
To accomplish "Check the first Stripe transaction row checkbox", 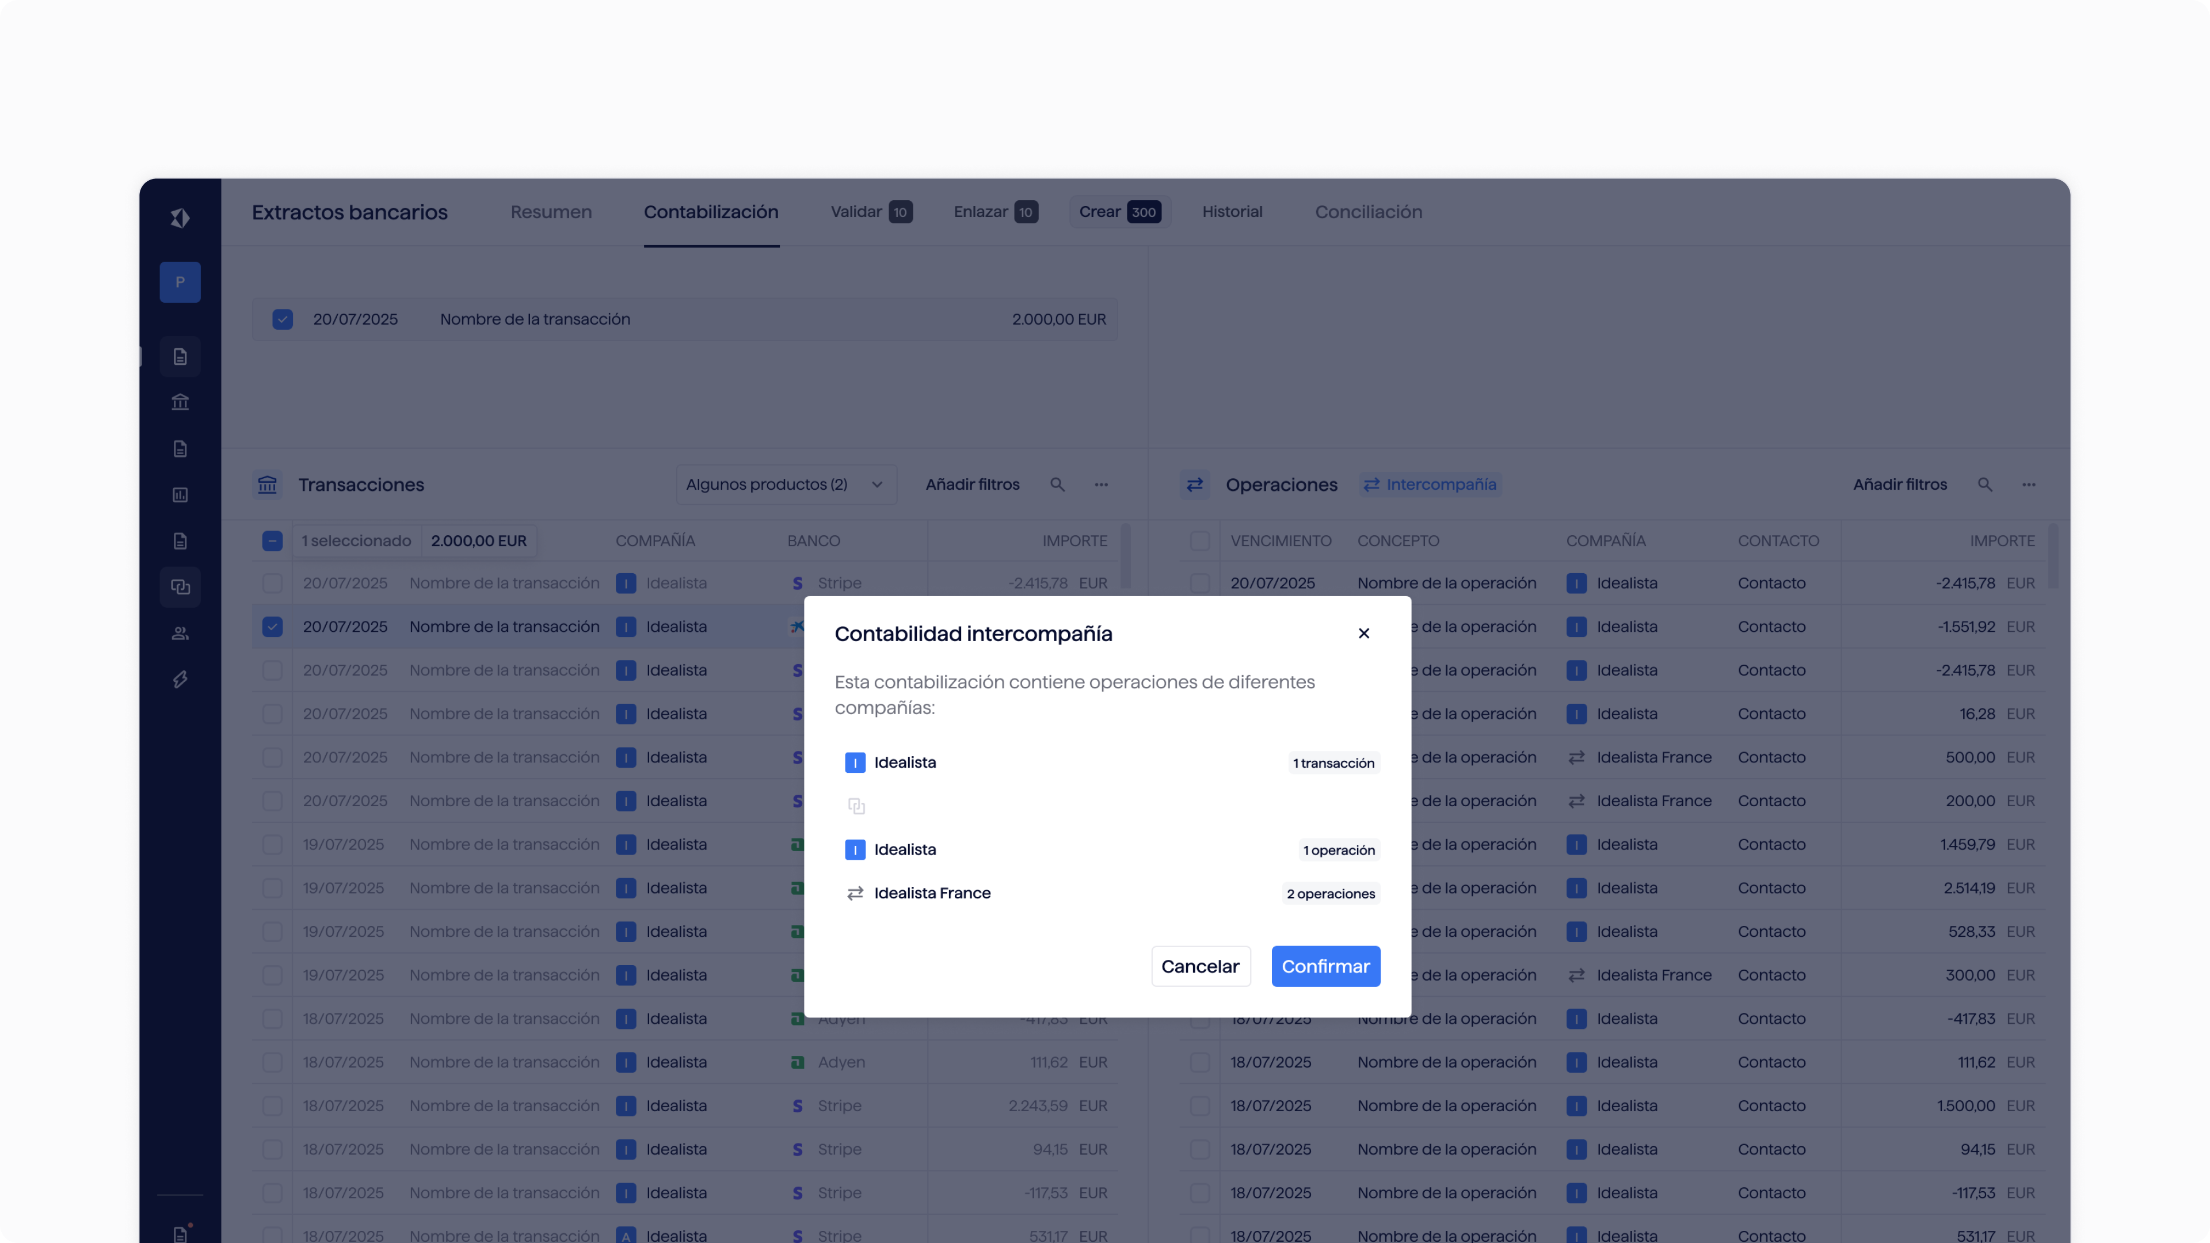I will [x=272, y=584].
